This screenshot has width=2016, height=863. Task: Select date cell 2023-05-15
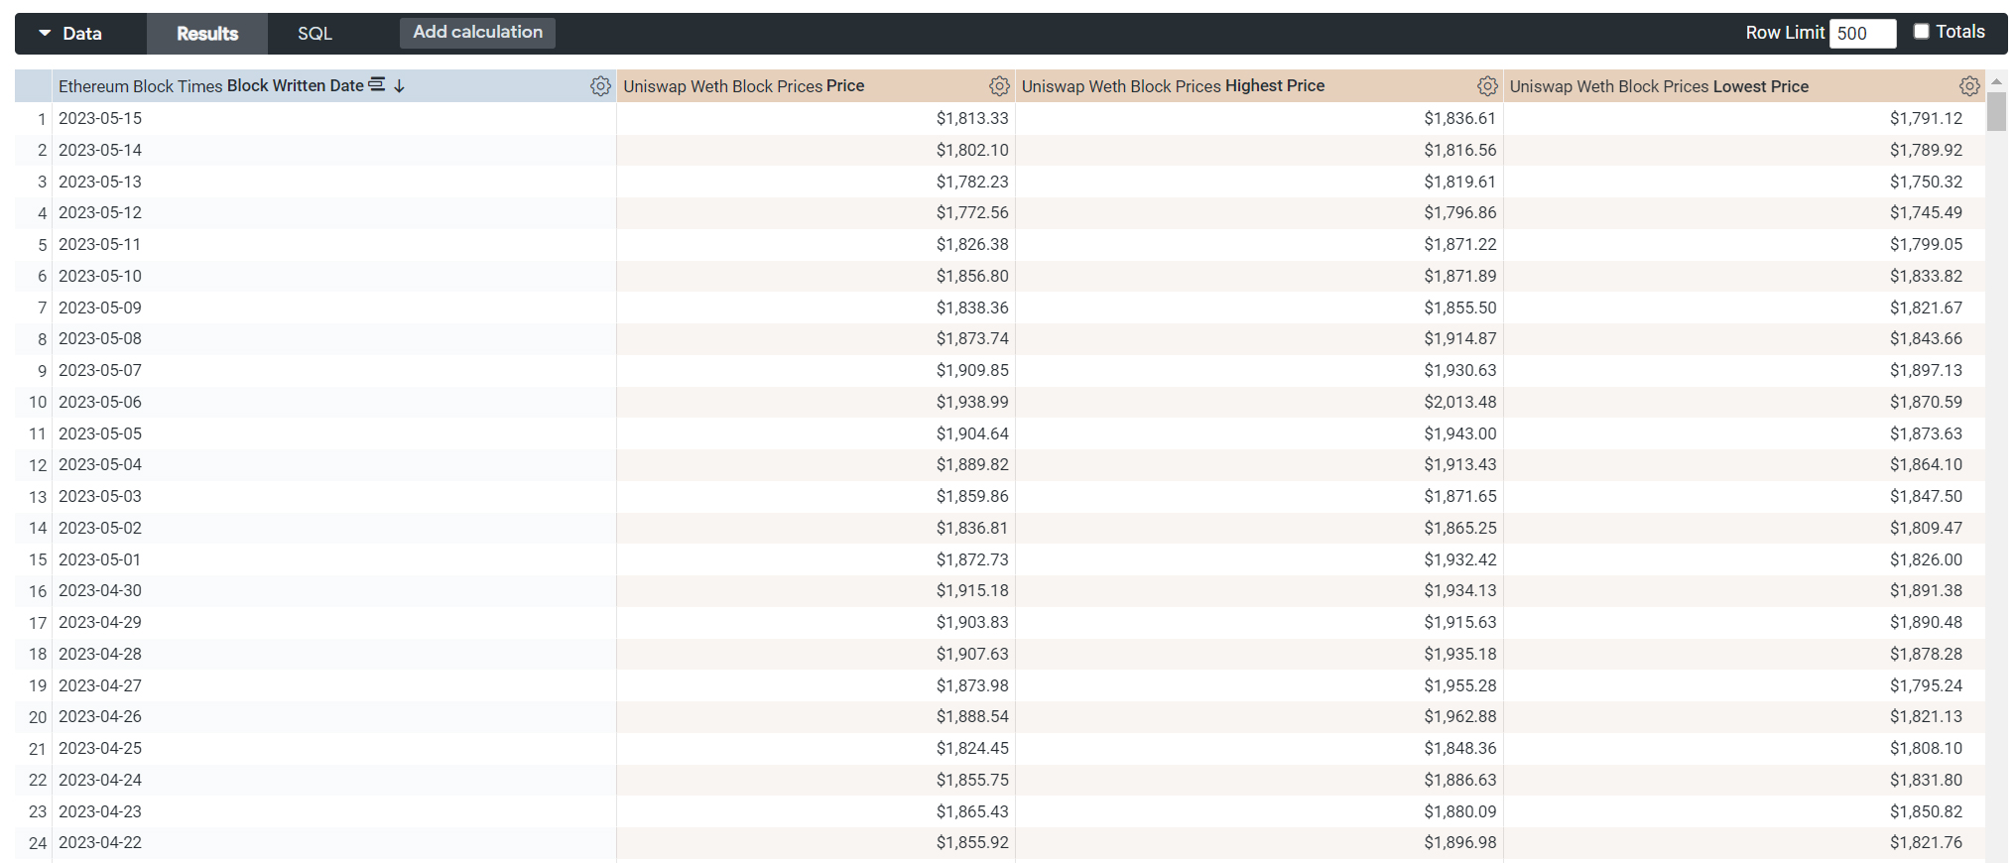click(100, 118)
